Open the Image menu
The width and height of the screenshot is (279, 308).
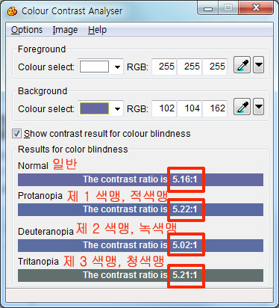[65, 30]
